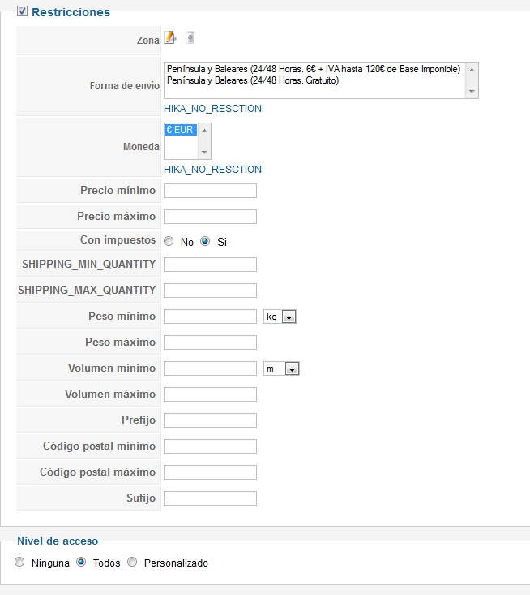This screenshot has width=530, height=595.
Task: Select Personalizado access level
Action: (x=132, y=562)
